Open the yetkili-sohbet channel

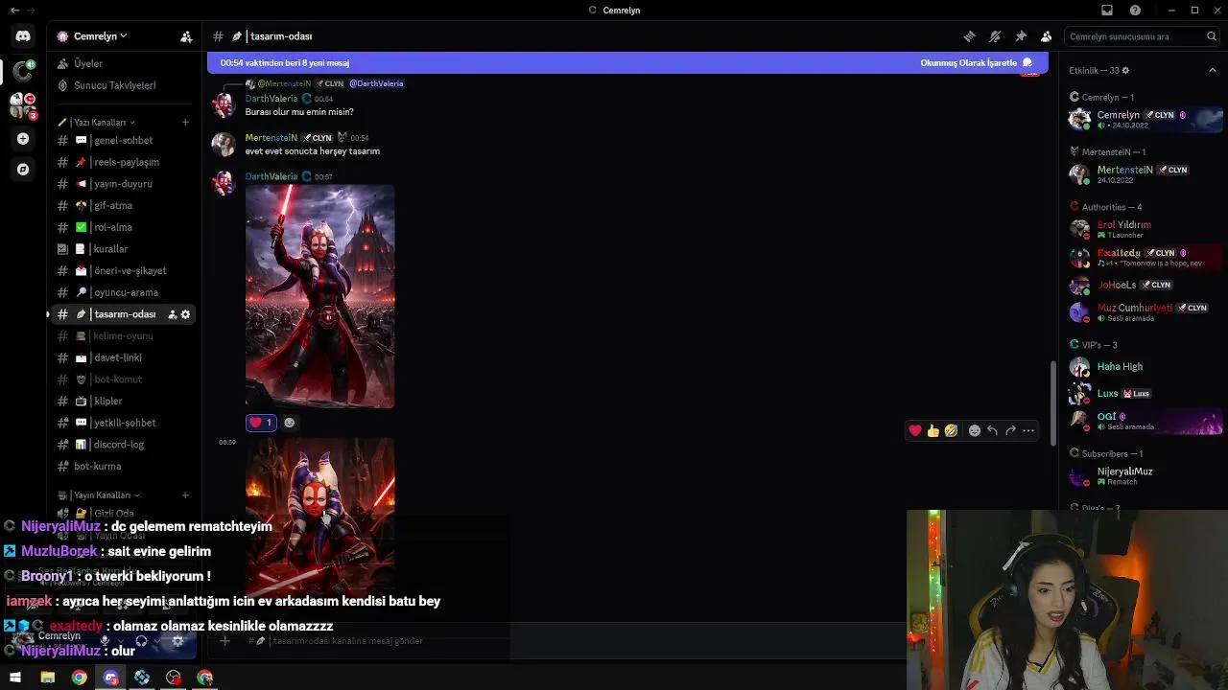125,423
